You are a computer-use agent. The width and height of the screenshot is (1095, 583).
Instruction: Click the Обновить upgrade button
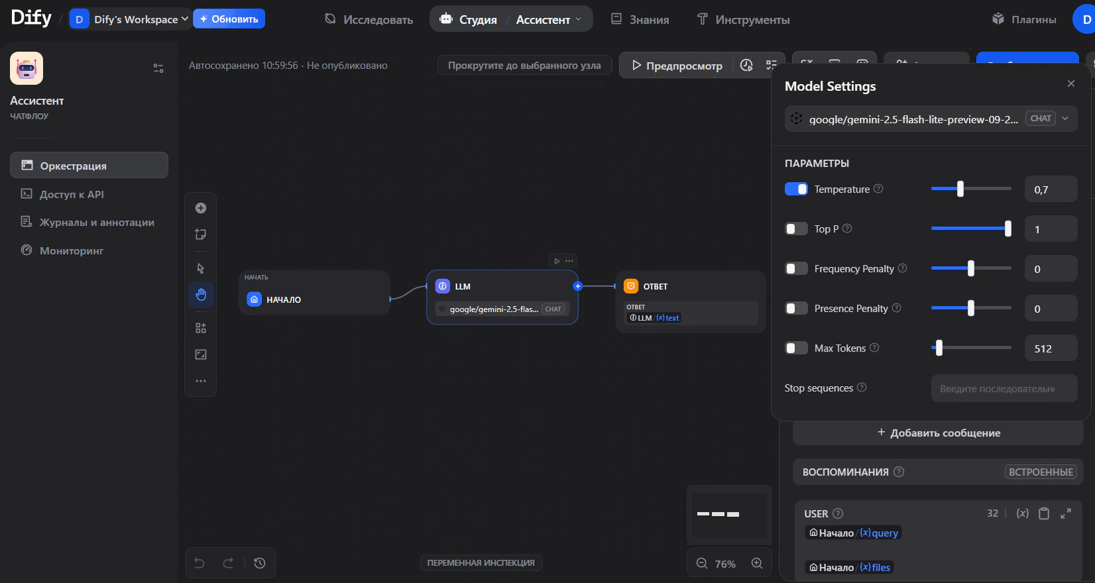click(x=229, y=19)
